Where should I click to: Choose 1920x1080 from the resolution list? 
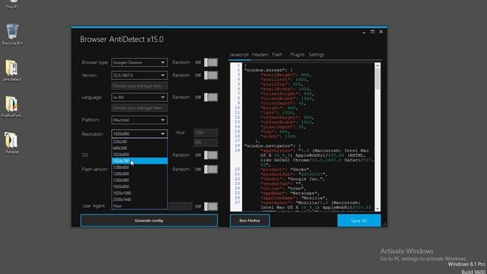(139, 193)
